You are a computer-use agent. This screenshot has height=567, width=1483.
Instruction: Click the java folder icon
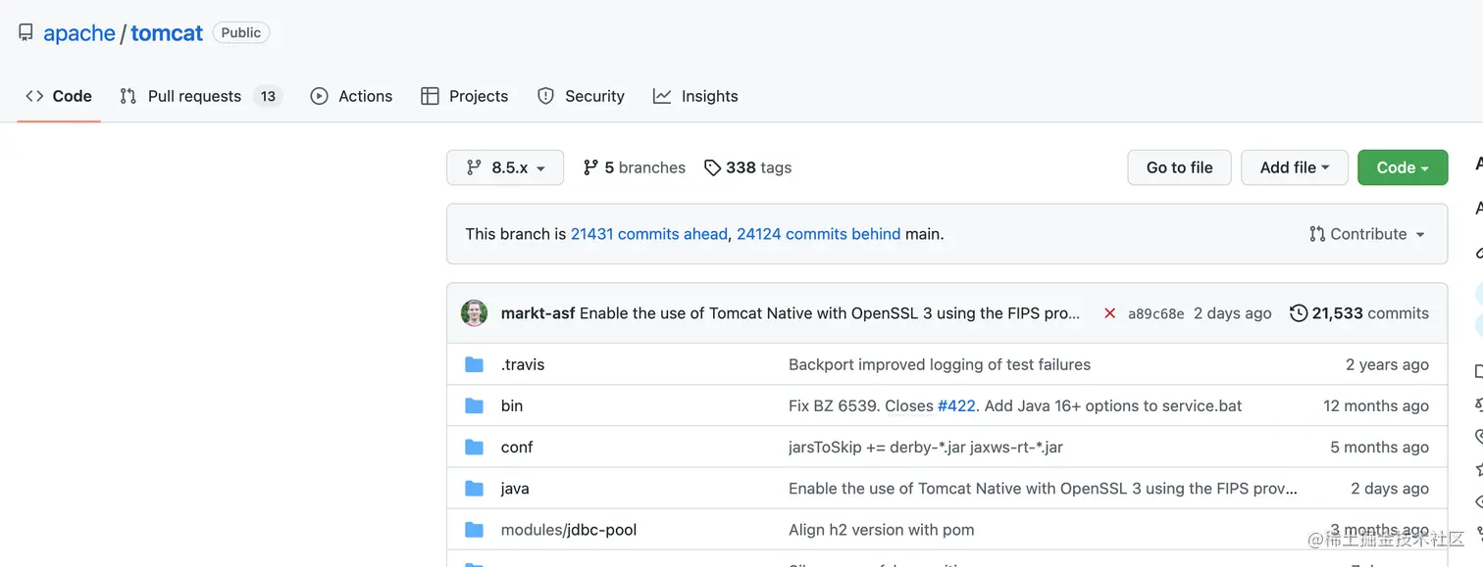click(x=475, y=488)
